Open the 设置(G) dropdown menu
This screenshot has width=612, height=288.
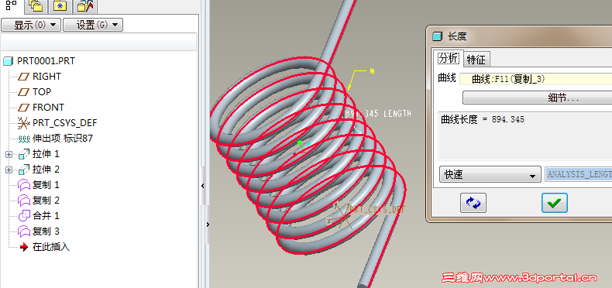[93, 25]
